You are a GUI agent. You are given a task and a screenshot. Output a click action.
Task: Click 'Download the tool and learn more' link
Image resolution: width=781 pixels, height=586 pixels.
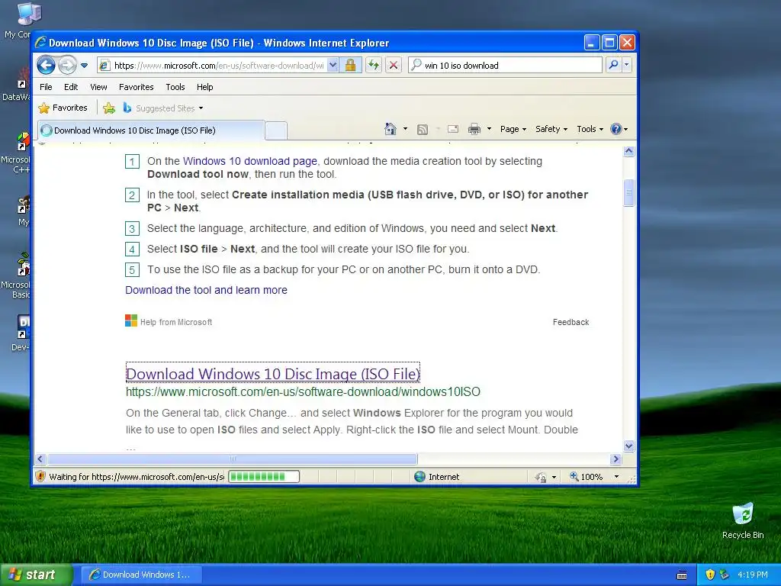coord(206,290)
